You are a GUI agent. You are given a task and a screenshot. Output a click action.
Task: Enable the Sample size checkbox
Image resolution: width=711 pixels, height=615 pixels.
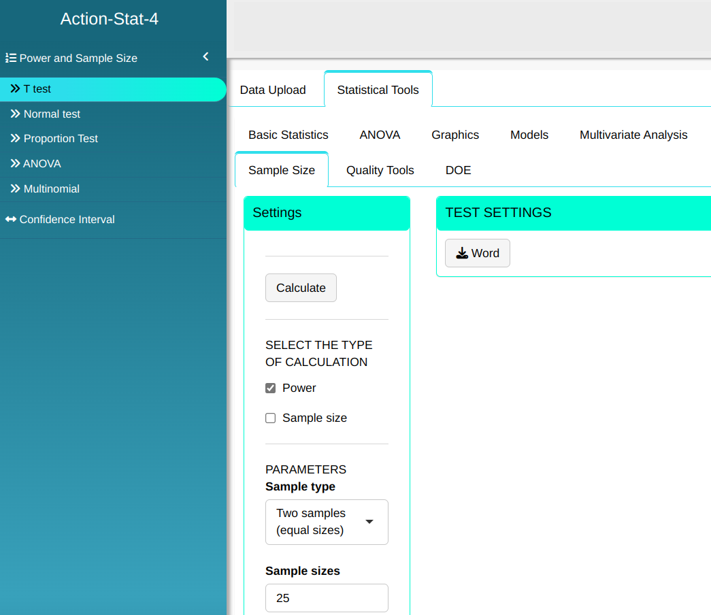point(271,418)
